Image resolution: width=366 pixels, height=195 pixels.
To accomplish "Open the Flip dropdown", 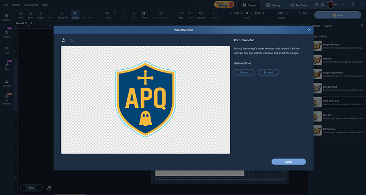I will pos(181,15).
